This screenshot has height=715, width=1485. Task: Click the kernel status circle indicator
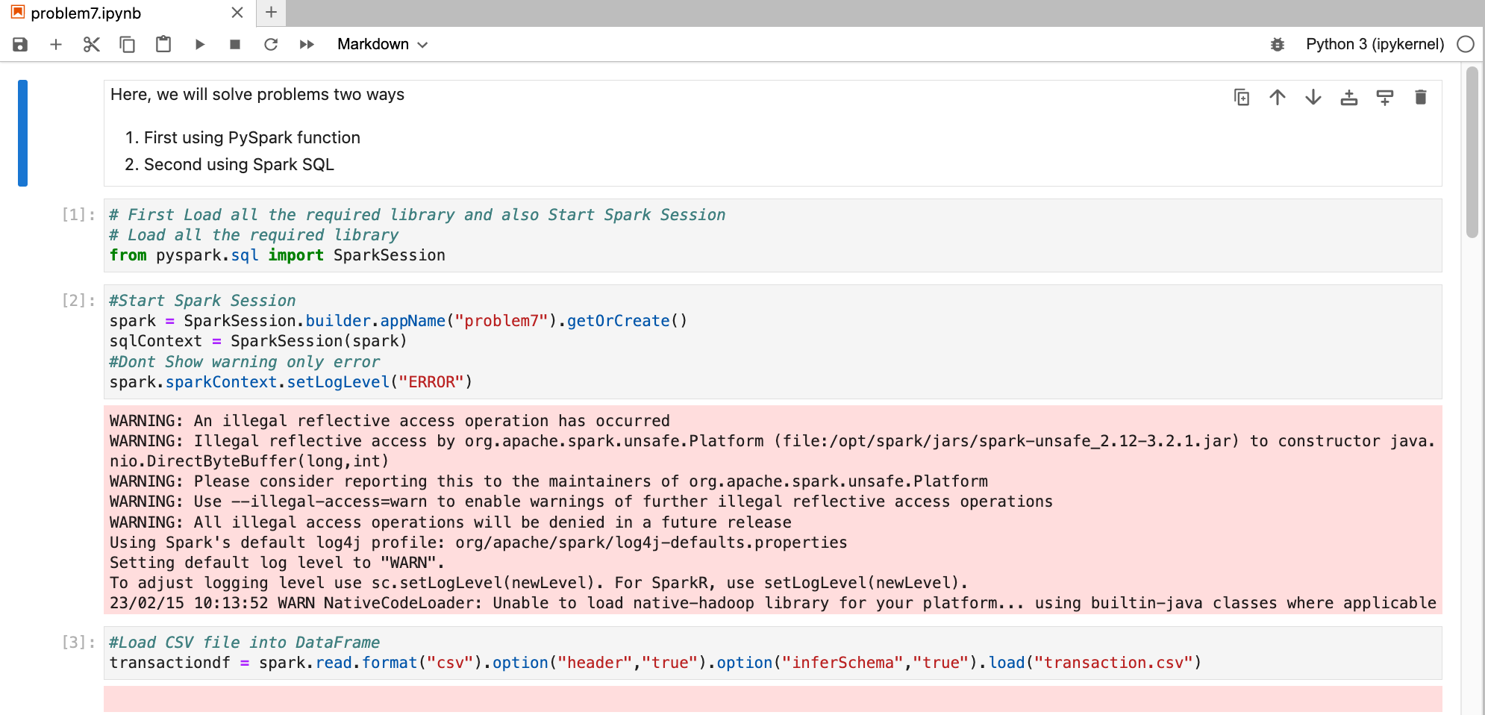1466,45
